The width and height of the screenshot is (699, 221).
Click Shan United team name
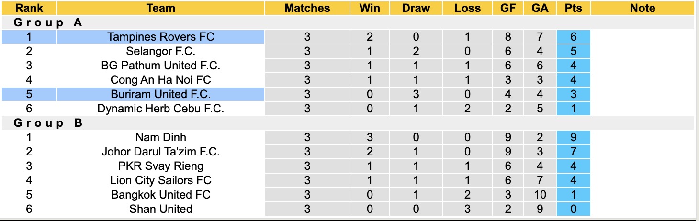point(161,209)
